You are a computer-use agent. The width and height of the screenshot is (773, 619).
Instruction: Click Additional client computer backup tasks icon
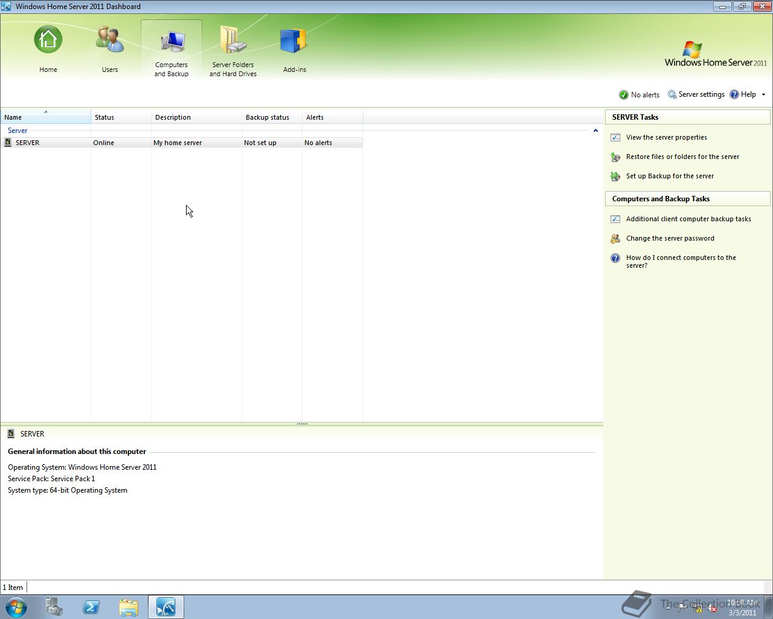tap(615, 219)
